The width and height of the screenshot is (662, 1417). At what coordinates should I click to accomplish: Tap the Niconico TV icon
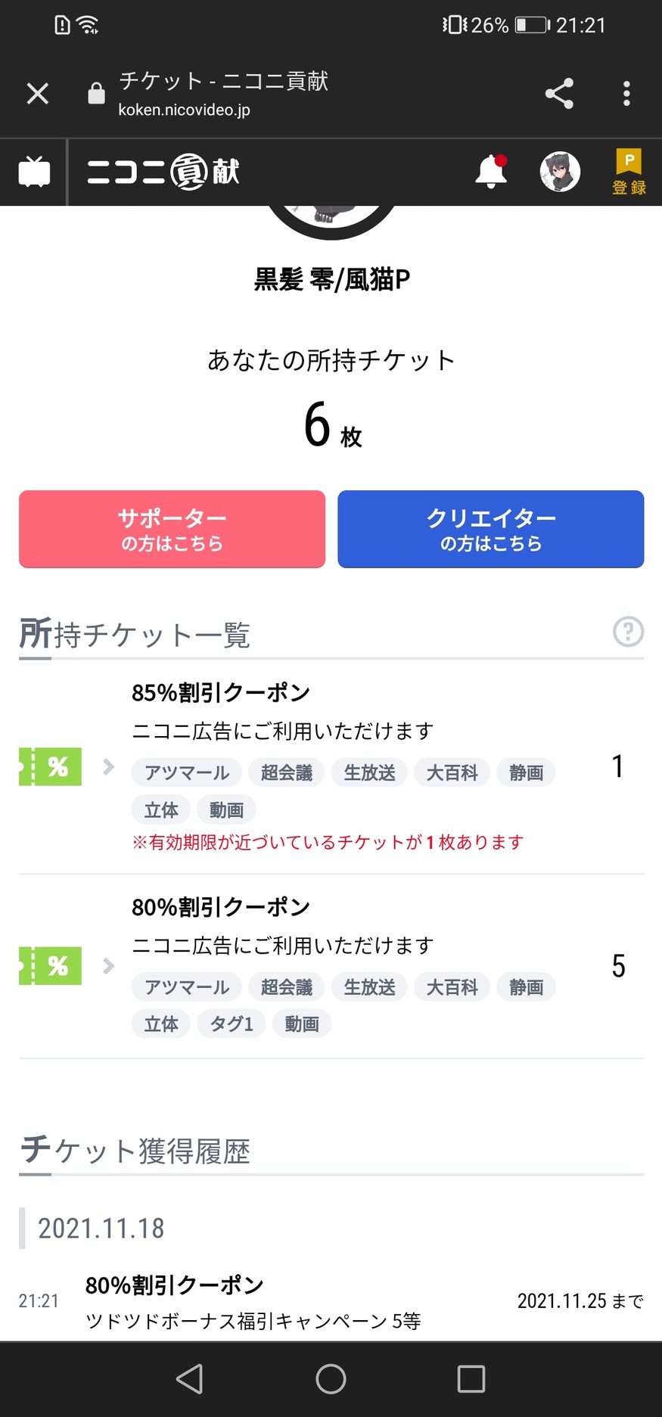click(x=35, y=172)
